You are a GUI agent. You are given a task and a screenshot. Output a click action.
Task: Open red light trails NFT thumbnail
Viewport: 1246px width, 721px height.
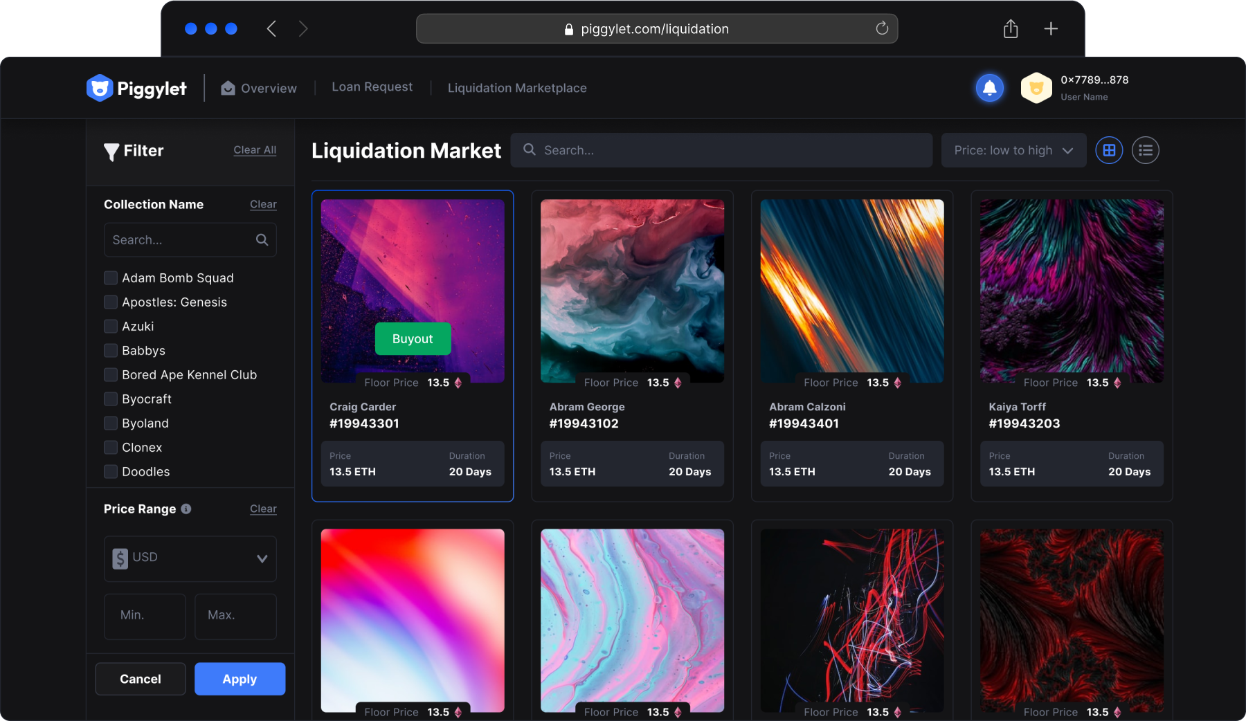[852, 620]
